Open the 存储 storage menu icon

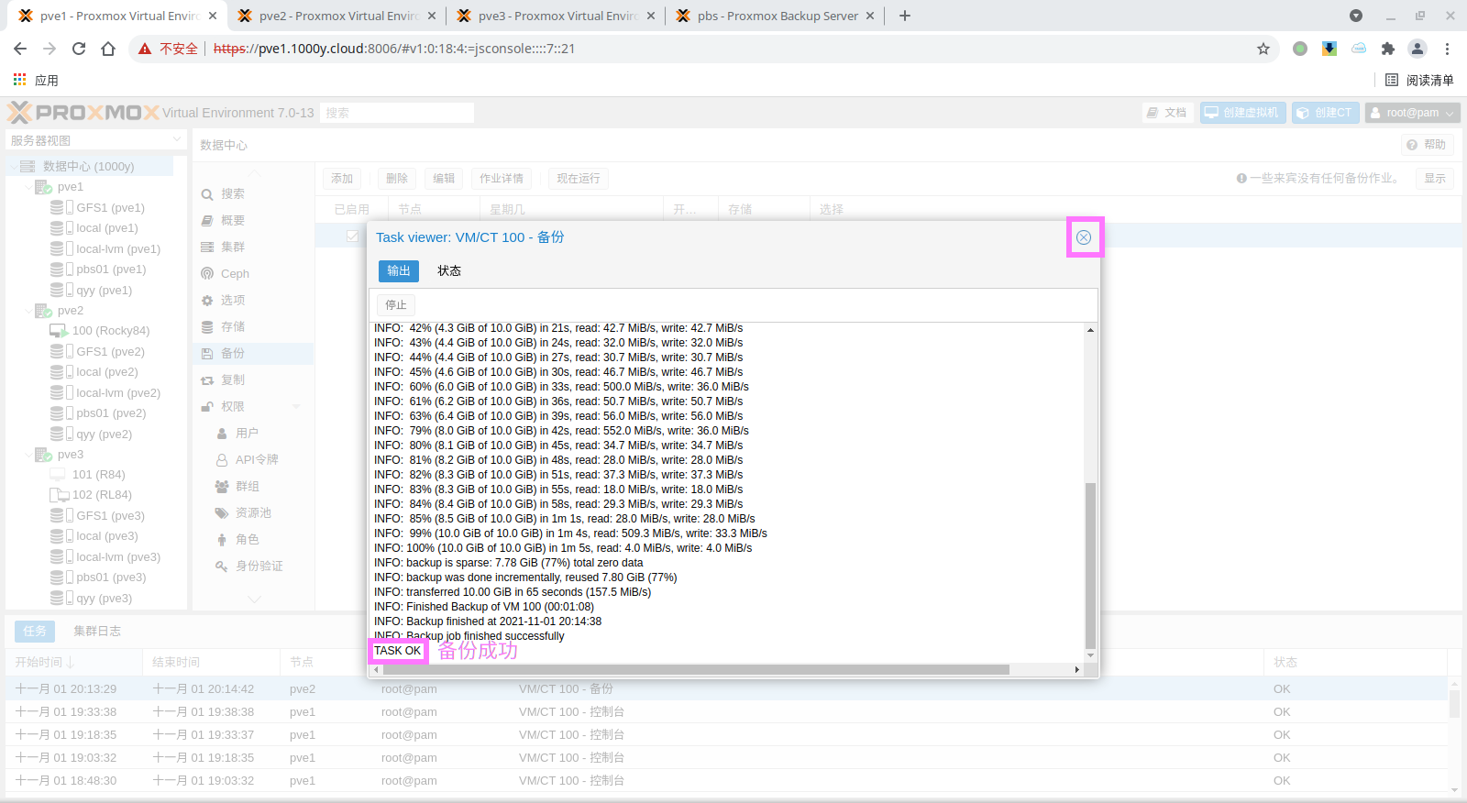coord(207,327)
